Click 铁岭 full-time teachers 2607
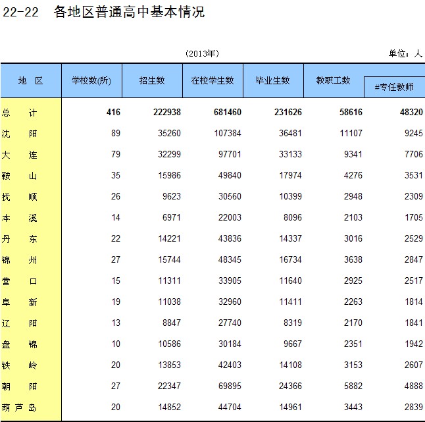Image resolution: width=425 pixels, height=422 pixels. (x=414, y=365)
